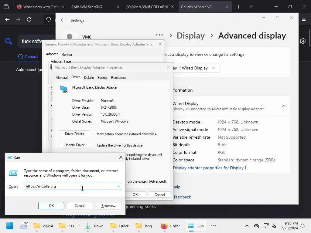Close the Microsoft Basic Display Adapter Properties dialog
The image size is (311, 233).
tap(168, 67)
